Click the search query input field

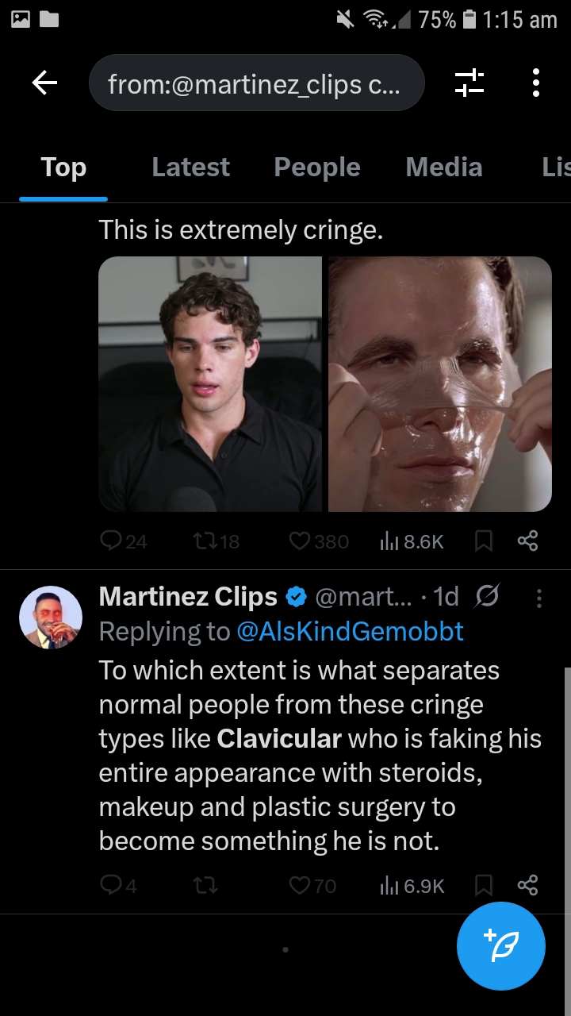click(x=256, y=83)
